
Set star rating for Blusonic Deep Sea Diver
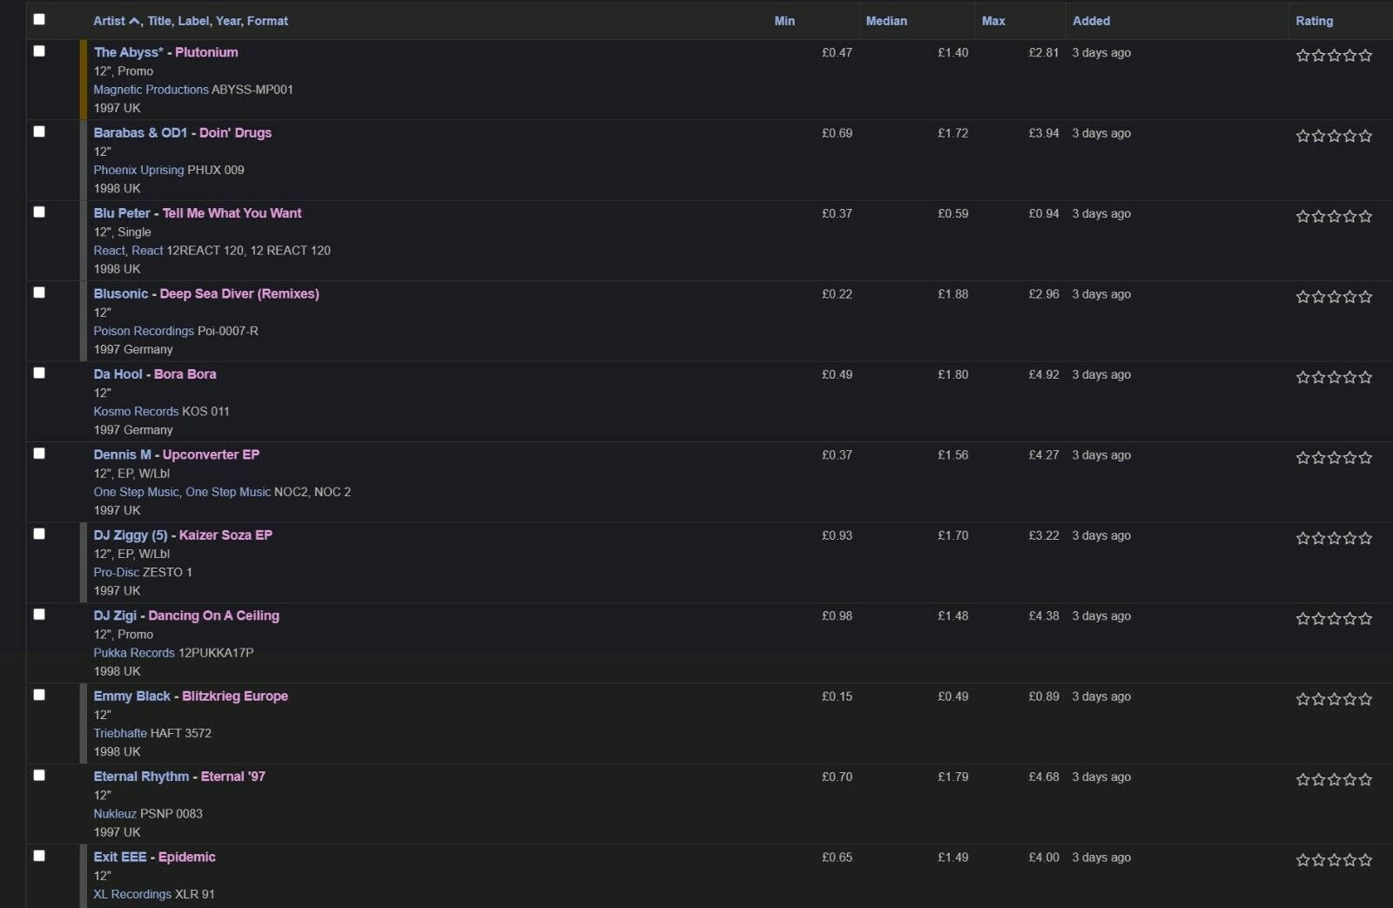pyautogui.click(x=1334, y=297)
